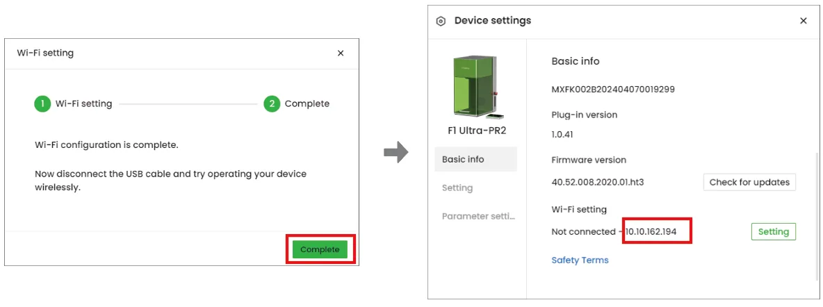Image resolution: width=823 pixels, height=307 pixels.
Task: Select firmware version 40.52.008.2020.01.ht3 text
Action: 598,182
